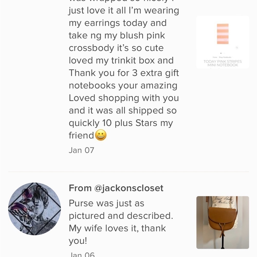Open the brown crossbody purse listing thumbnail

point(223,222)
